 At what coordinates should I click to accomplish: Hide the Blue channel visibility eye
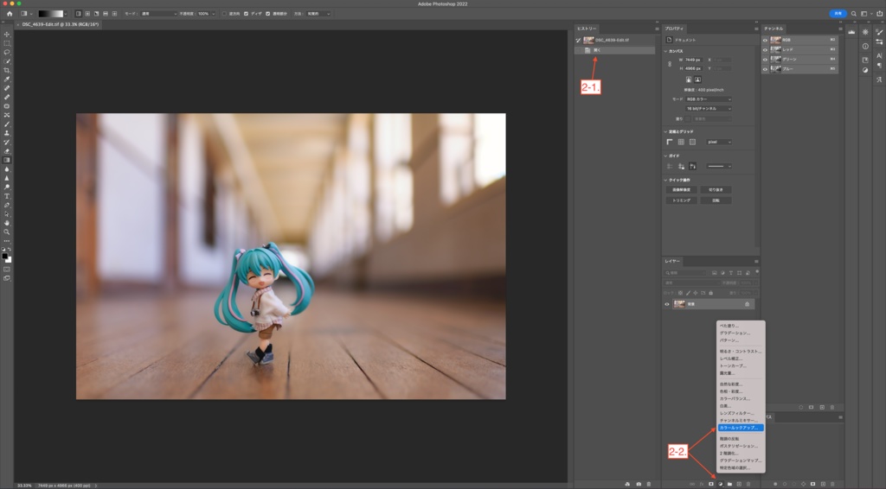click(766, 69)
